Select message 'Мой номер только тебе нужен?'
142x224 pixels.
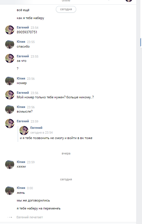point(55,97)
